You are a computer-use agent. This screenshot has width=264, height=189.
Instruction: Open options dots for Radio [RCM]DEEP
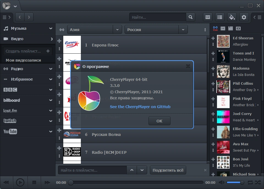coord(59,156)
